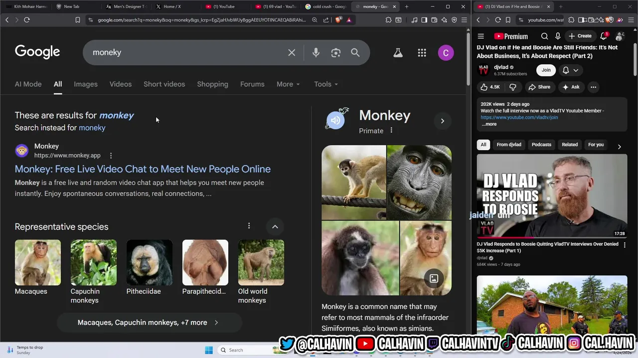Play the Monkey pronunciation speaker icon
The width and height of the screenshot is (638, 358).
(335, 120)
